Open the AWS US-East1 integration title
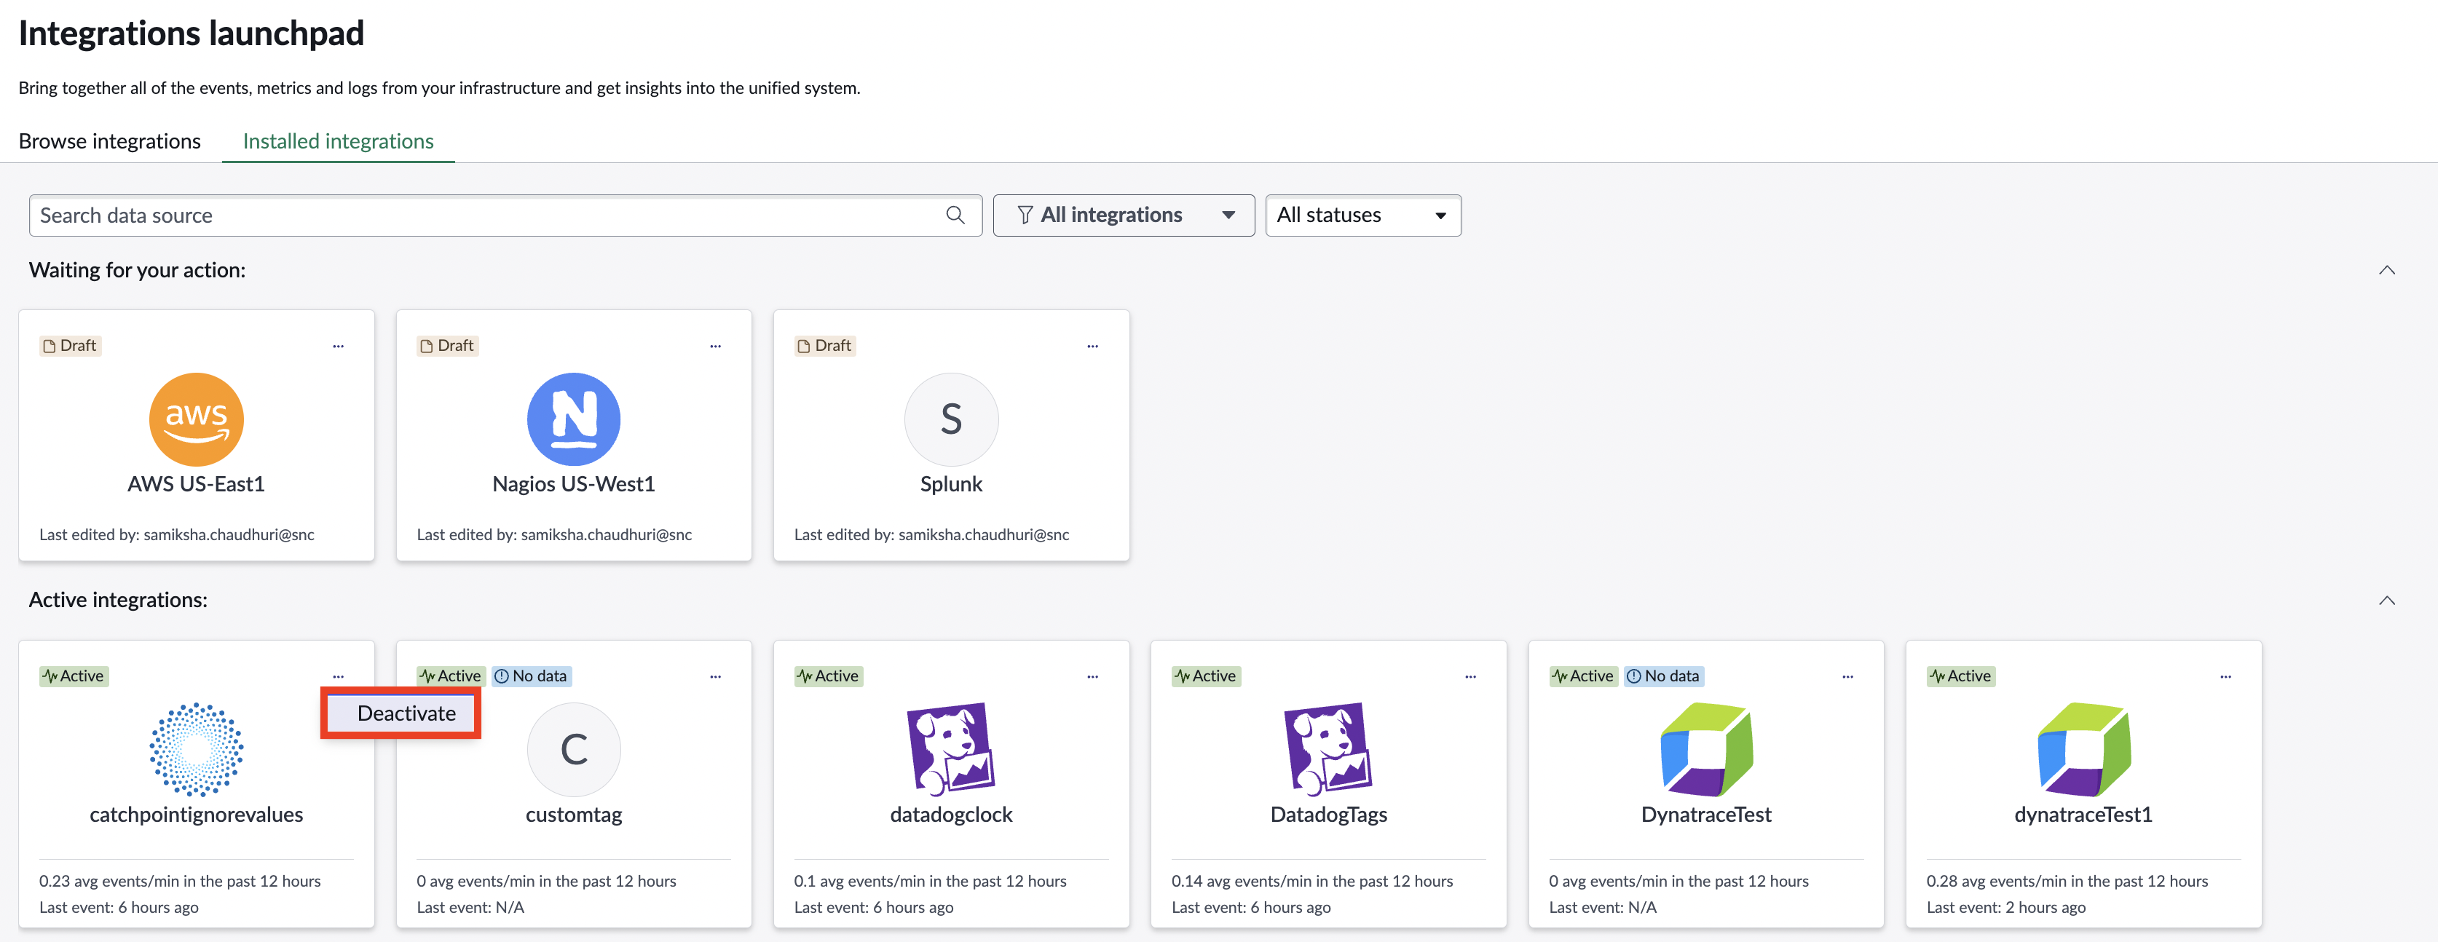2438x942 pixels. coord(196,484)
